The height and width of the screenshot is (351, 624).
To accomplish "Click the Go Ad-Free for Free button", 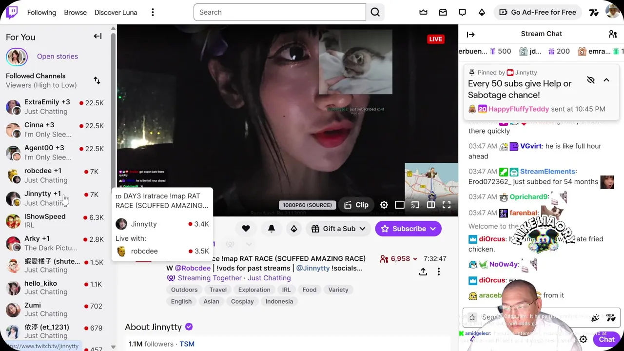I will coord(537,12).
